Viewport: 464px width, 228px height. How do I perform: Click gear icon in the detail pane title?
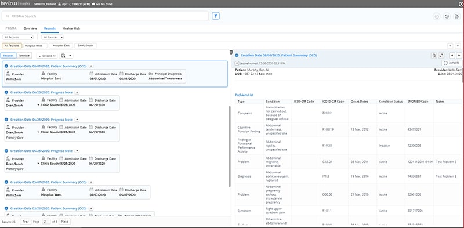tap(237, 55)
